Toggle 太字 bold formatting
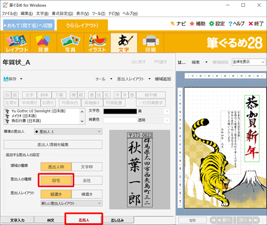Image resolution: width=267 pixels, height=225 pixels. 29,95
